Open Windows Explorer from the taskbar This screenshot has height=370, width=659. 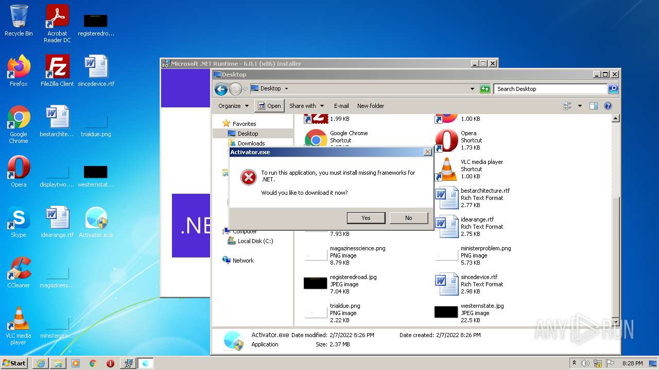(x=58, y=363)
